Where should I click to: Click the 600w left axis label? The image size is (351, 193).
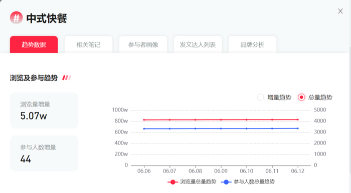coord(121,132)
